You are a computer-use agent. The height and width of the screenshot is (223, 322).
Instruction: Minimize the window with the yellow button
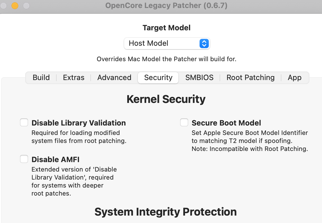[15, 5]
